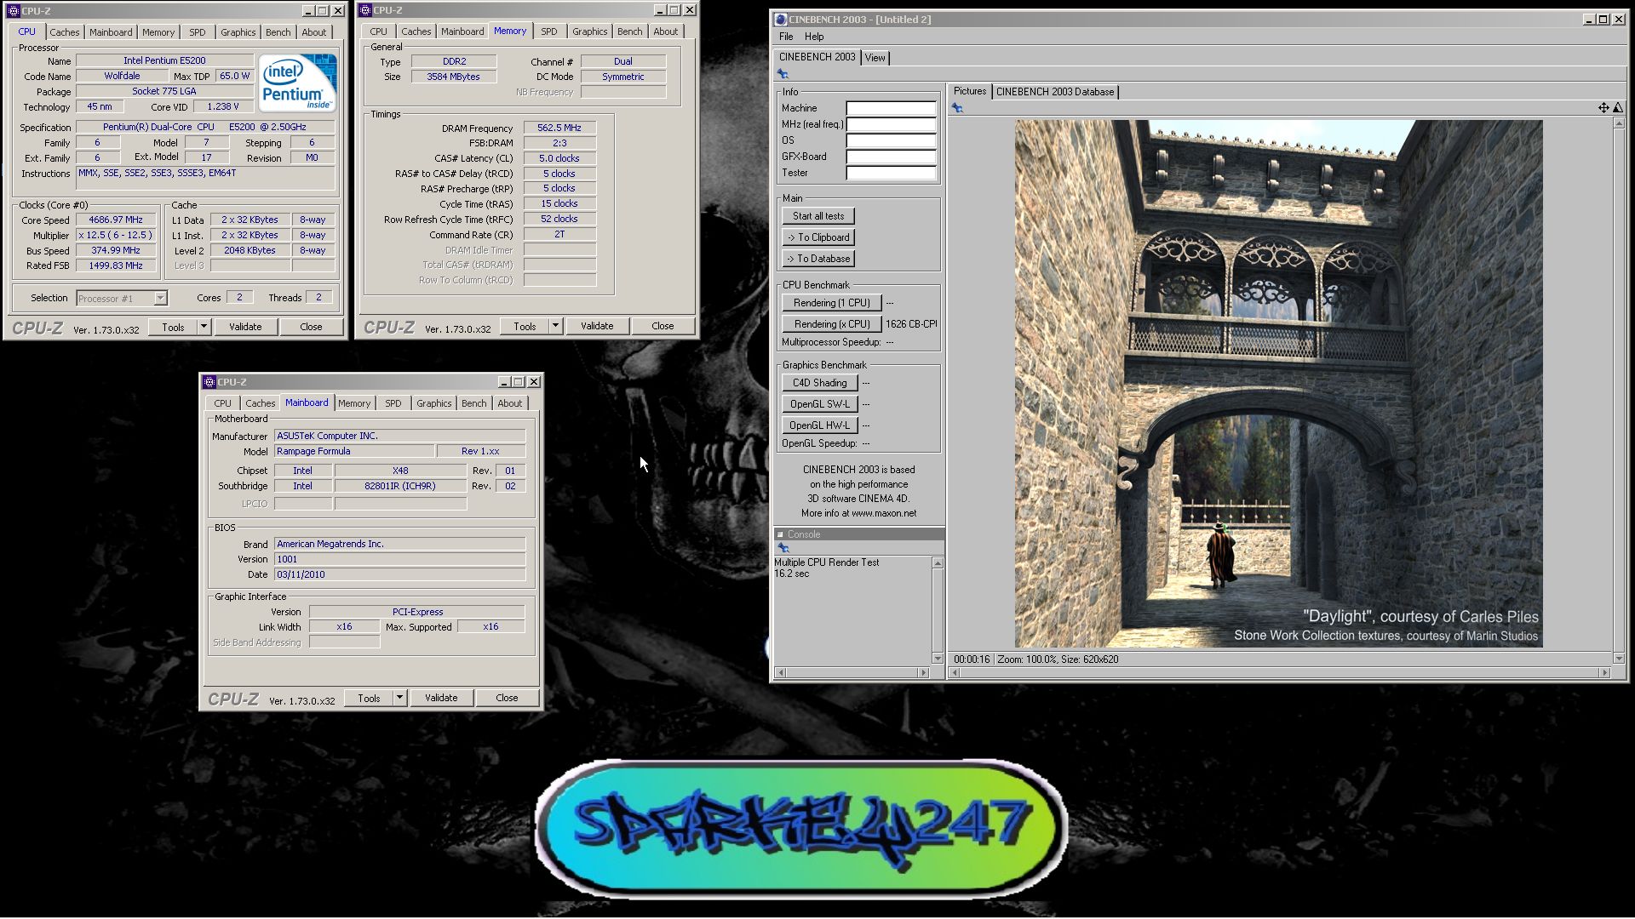
Task: Click Close button in CPU window
Action: (311, 327)
